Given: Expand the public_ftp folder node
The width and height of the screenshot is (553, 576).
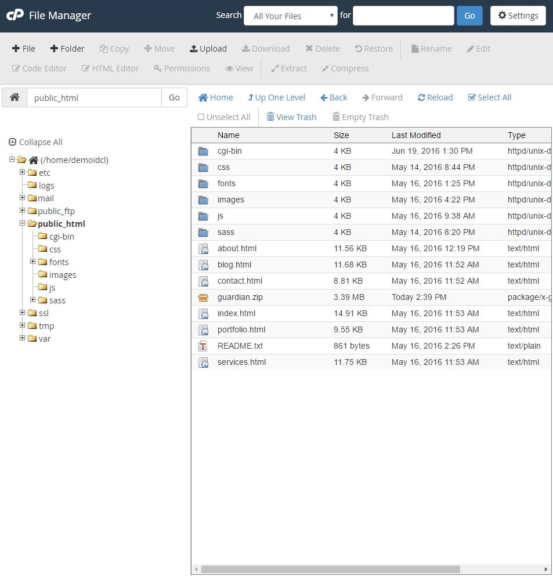Looking at the screenshot, I should coord(23,211).
